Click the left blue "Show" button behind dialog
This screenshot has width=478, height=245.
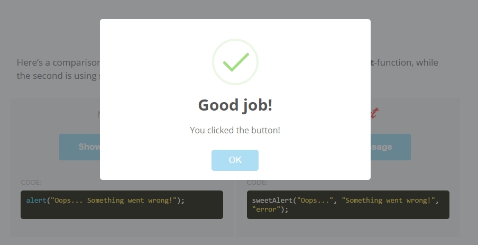80,147
